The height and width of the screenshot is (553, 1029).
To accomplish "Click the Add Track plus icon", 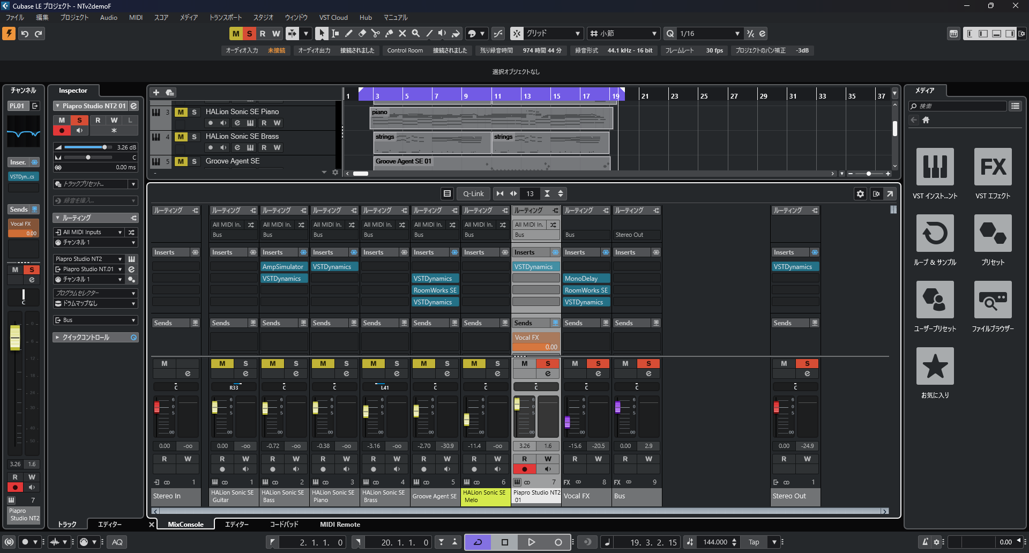I will click(x=156, y=93).
